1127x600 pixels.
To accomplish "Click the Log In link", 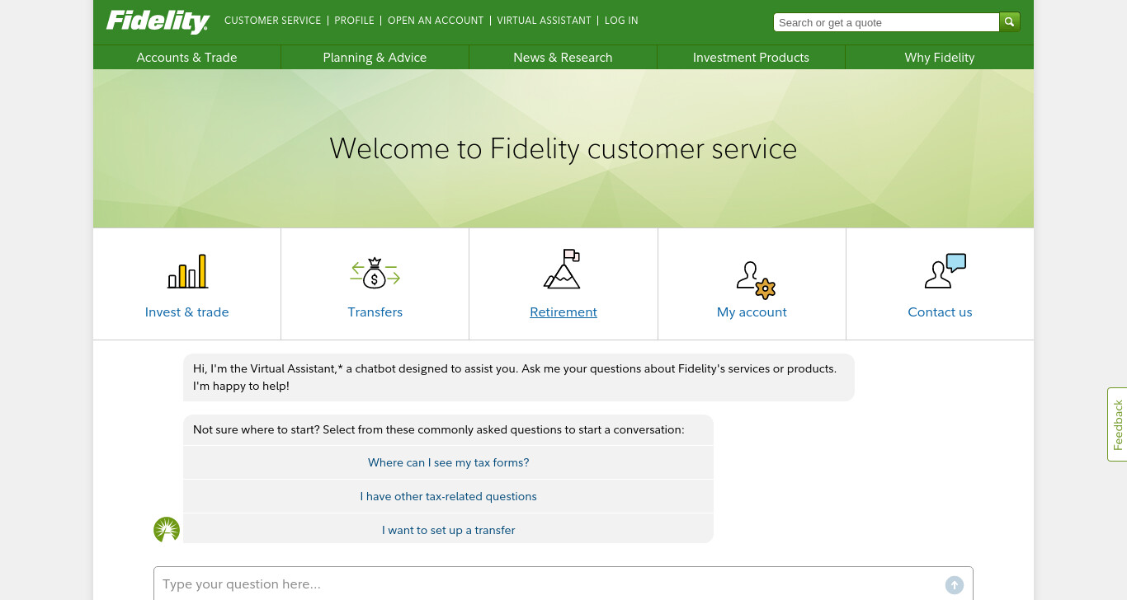I will [x=621, y=21].
